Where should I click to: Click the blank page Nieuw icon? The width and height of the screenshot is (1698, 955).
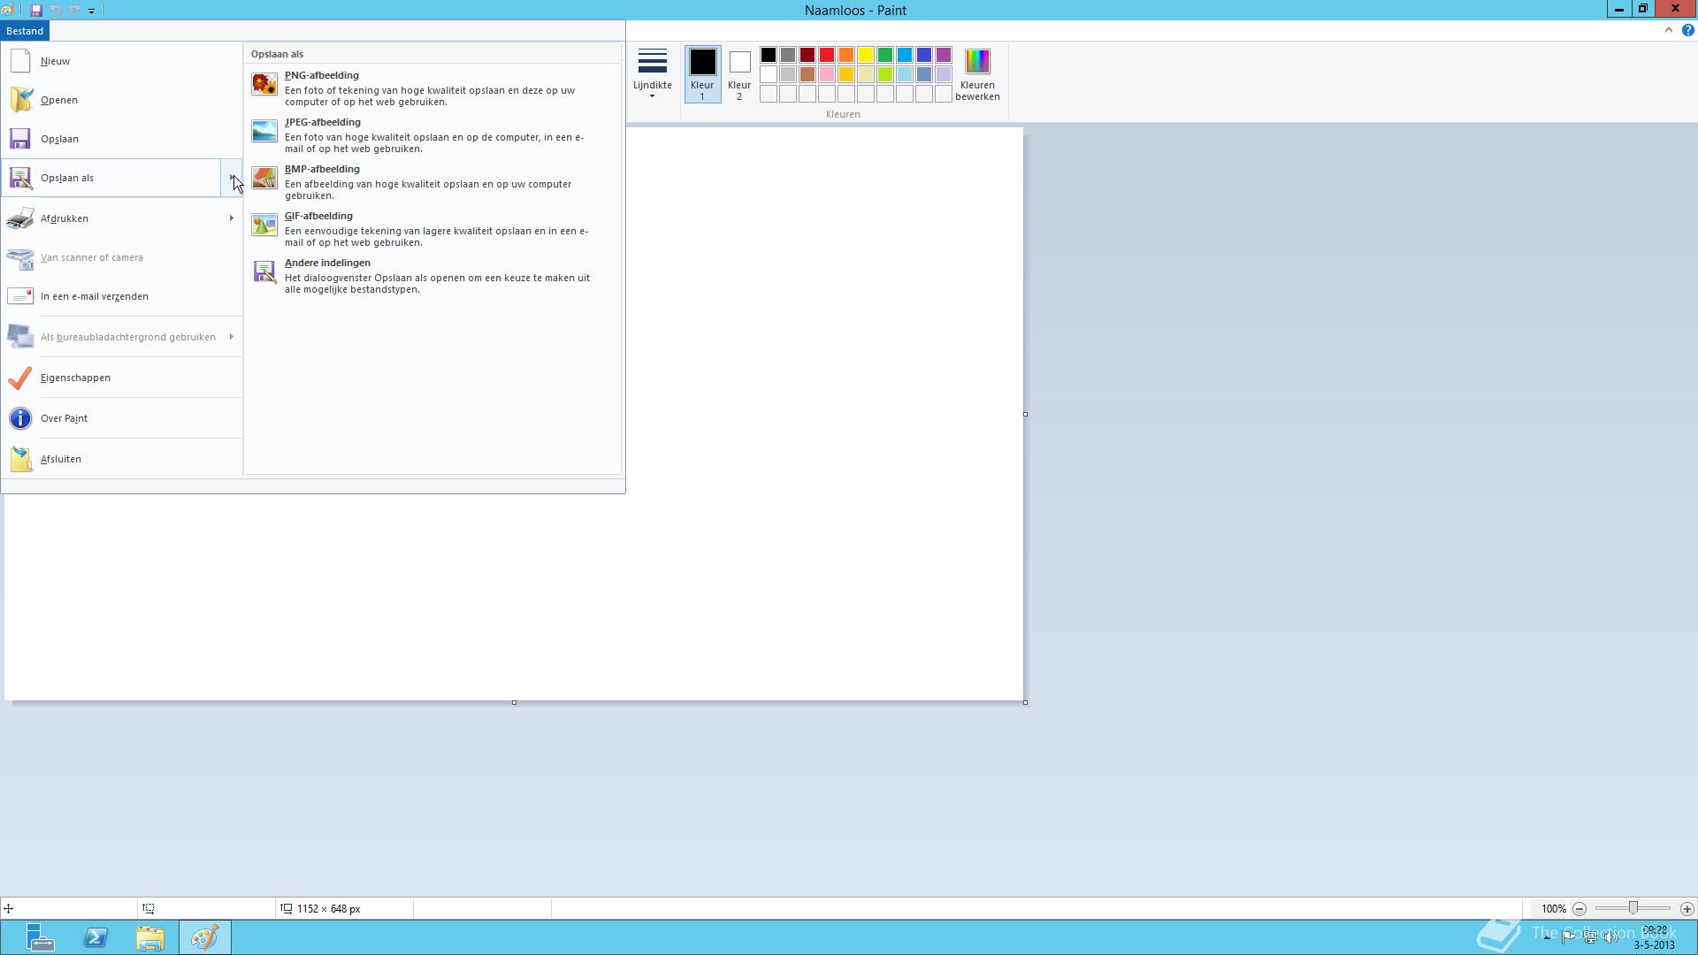20,61
